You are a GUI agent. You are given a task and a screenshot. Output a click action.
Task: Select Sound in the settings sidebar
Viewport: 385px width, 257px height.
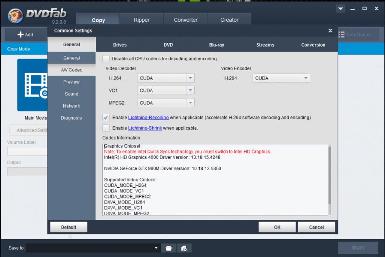click(x=71, y=94)
